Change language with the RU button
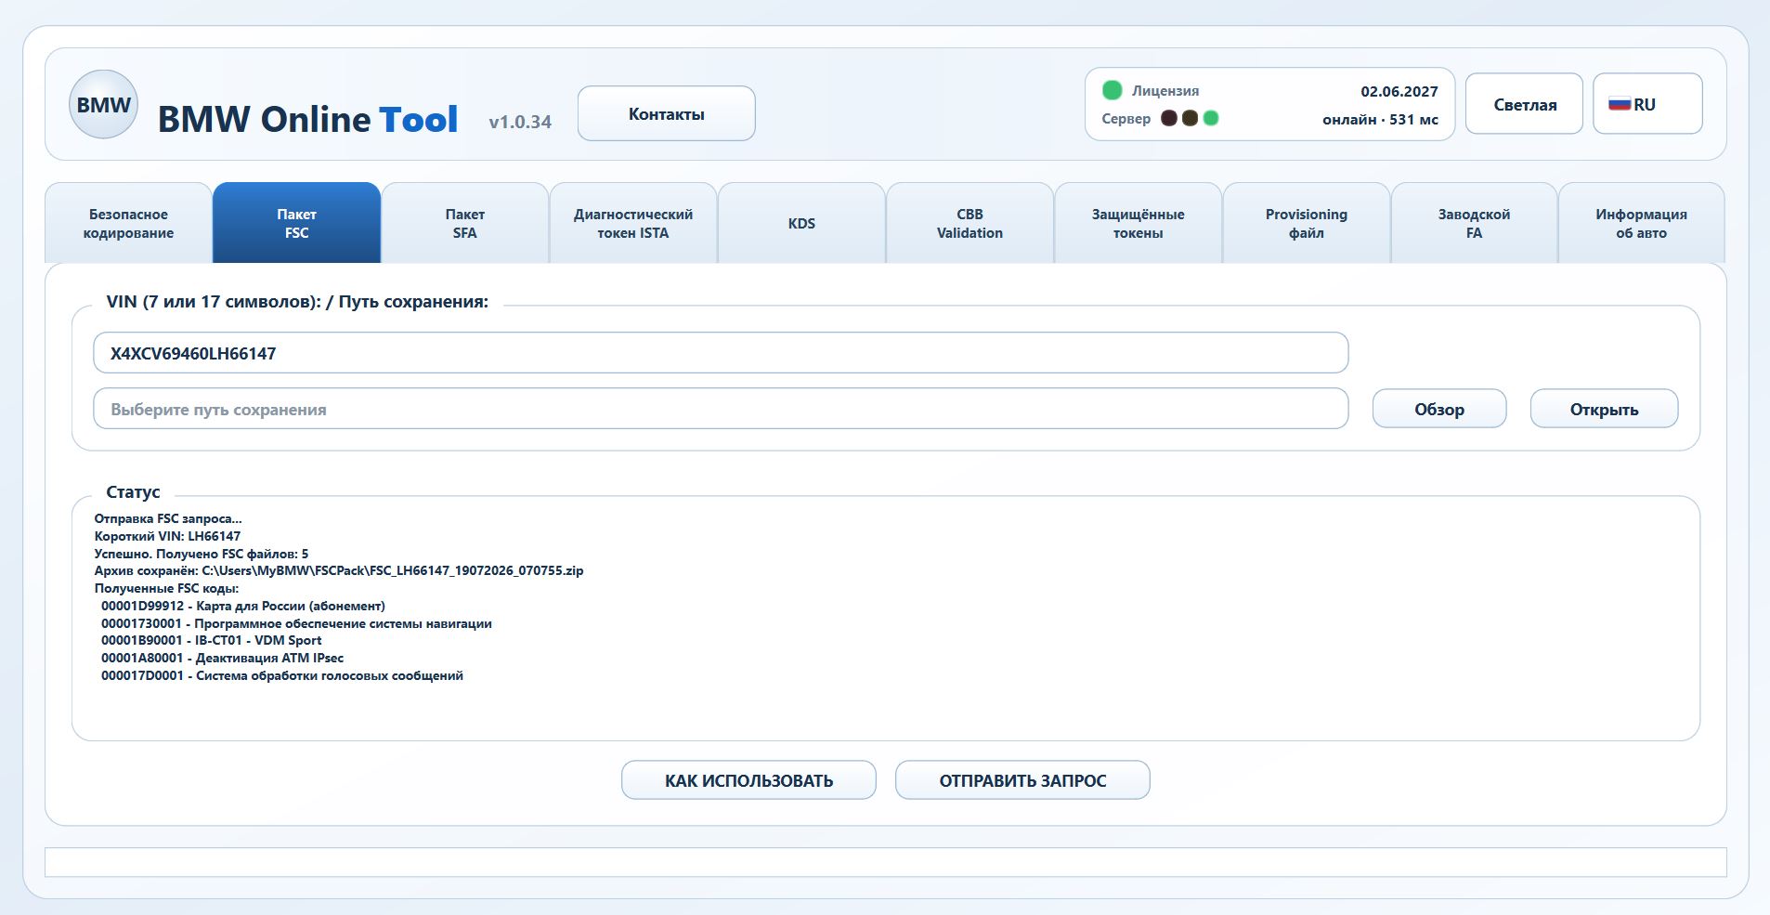 click(1647, 104)
